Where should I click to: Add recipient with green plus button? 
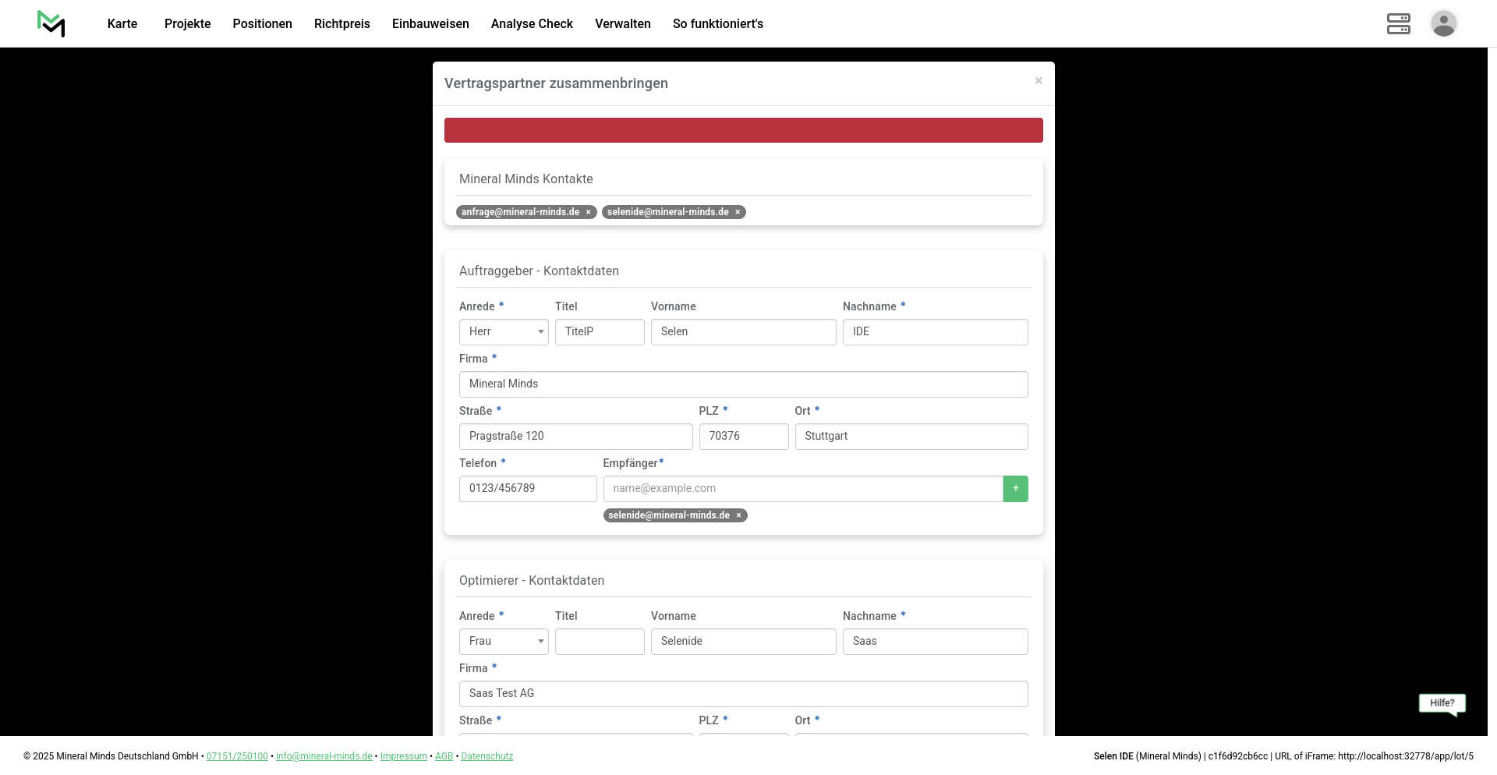click(1015, 489)
